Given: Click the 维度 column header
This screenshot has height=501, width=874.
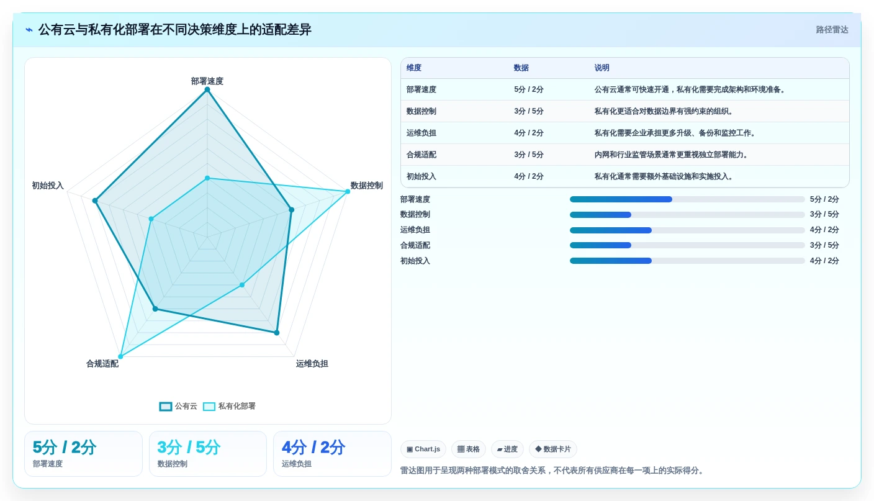Looking at the screenshot, I should (414, 68).
